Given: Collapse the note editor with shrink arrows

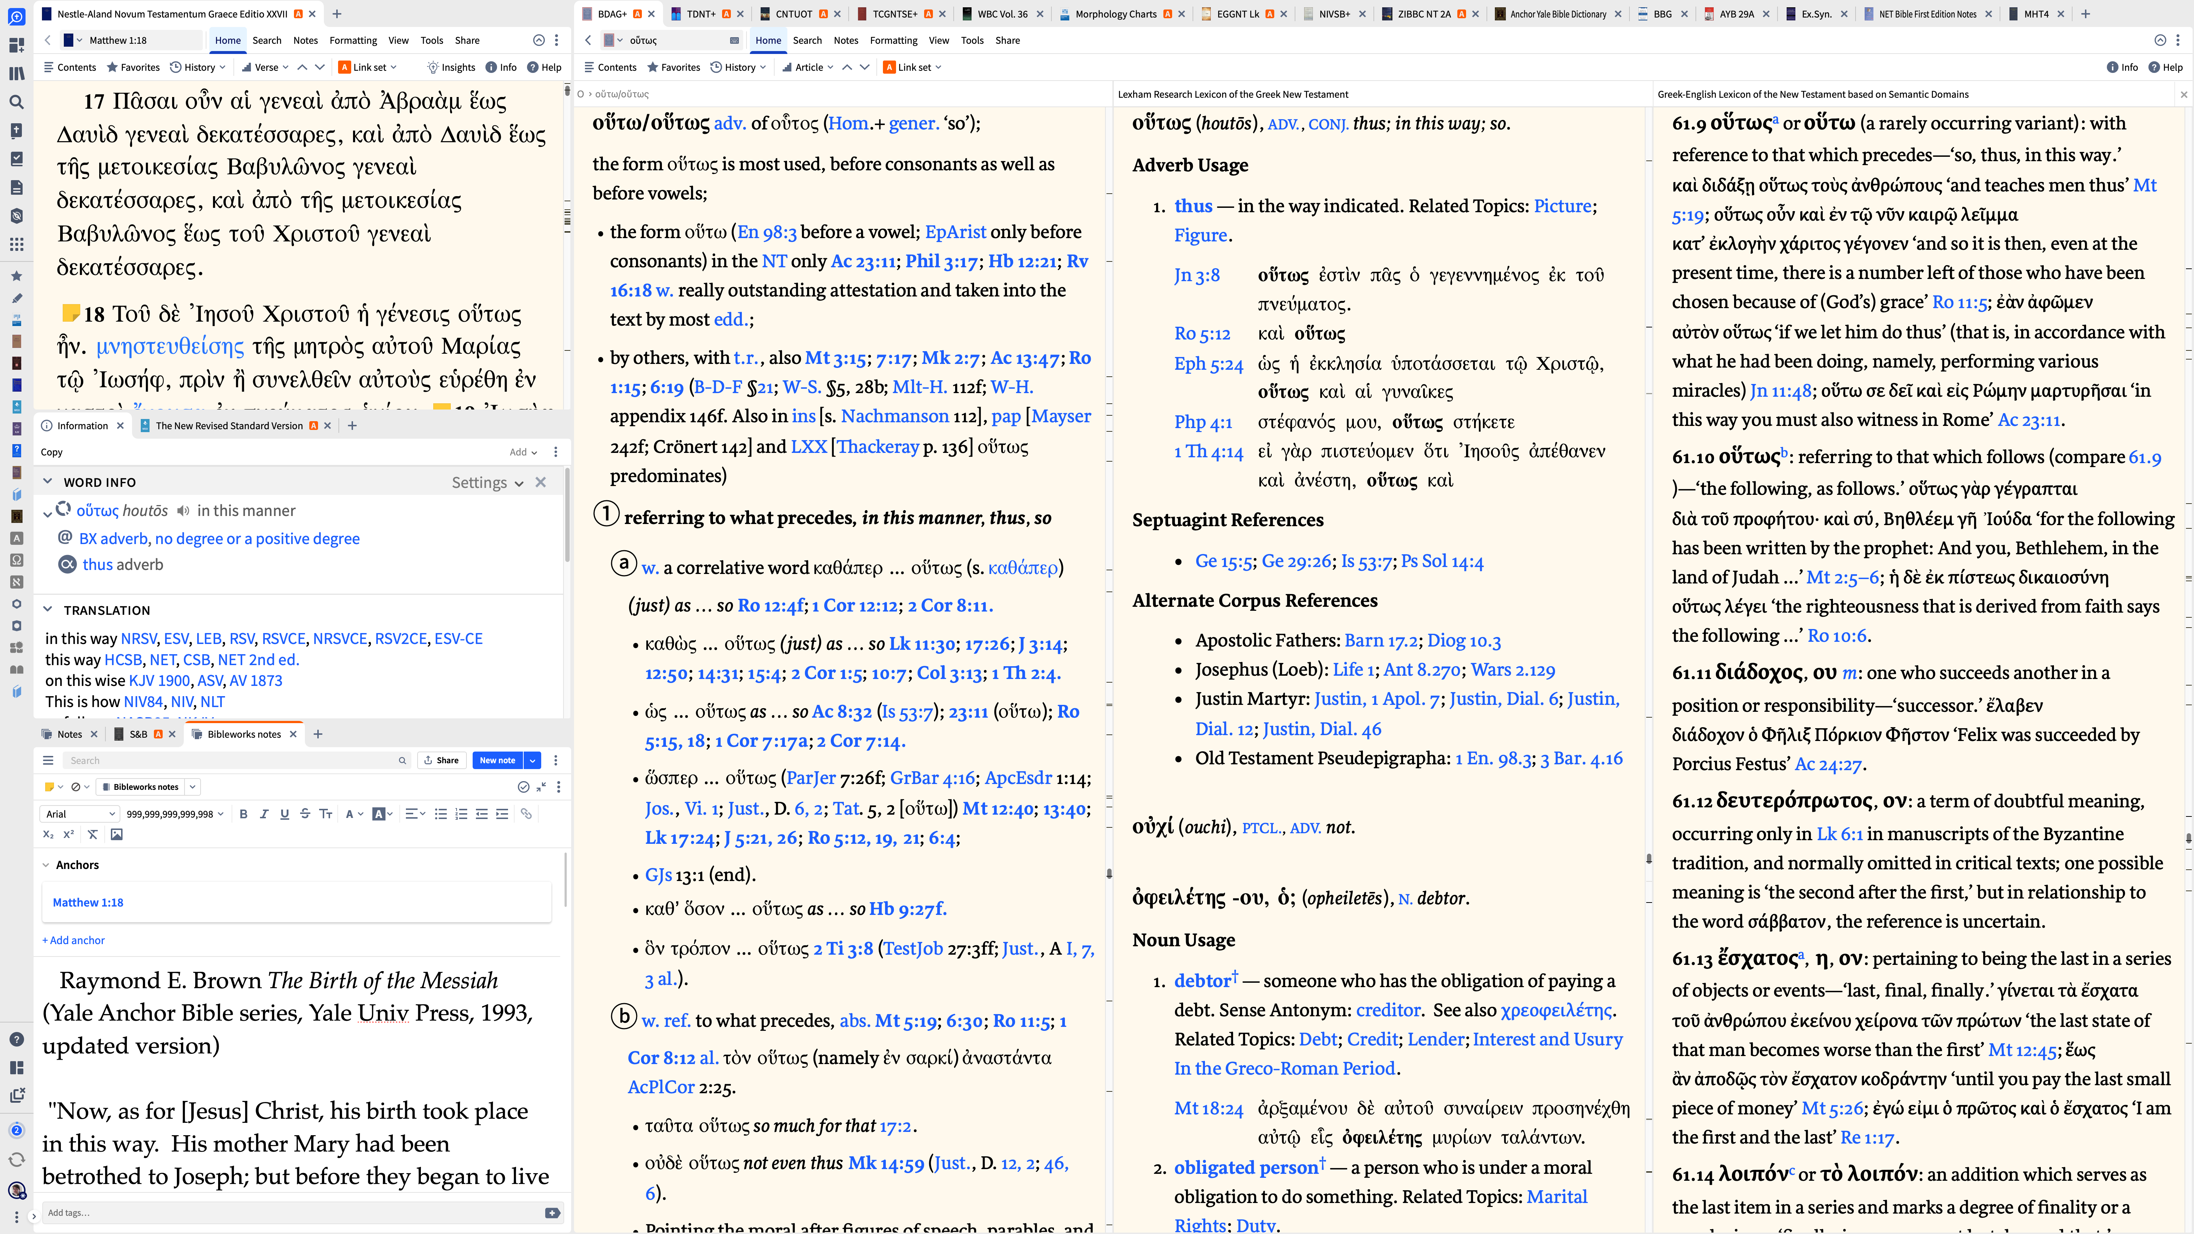Looking at the screenshot, I should coord(541,787).
